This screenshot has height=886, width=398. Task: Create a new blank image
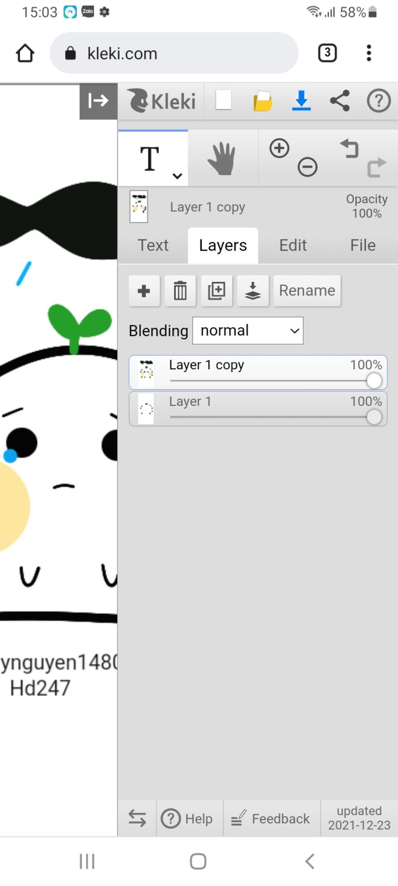pyautogui.click(x=223, y=100)
